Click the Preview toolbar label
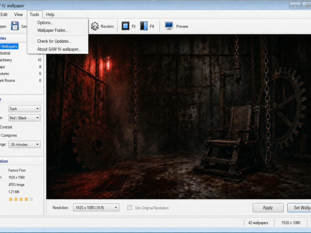The width and height of the screenshot is (311, 233). point(182,26)
